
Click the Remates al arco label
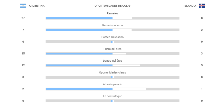[x=112, y=25]
